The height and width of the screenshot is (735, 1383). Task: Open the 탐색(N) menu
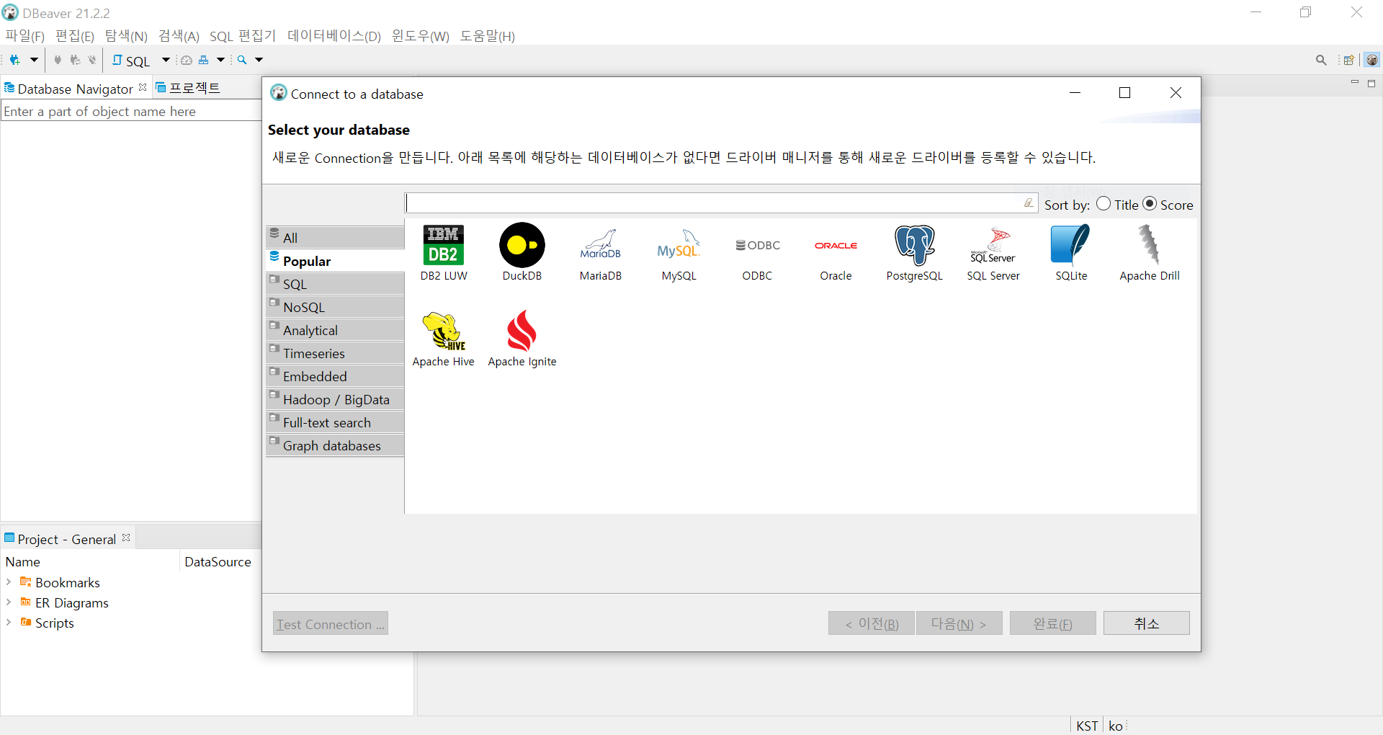click(126, 36)
